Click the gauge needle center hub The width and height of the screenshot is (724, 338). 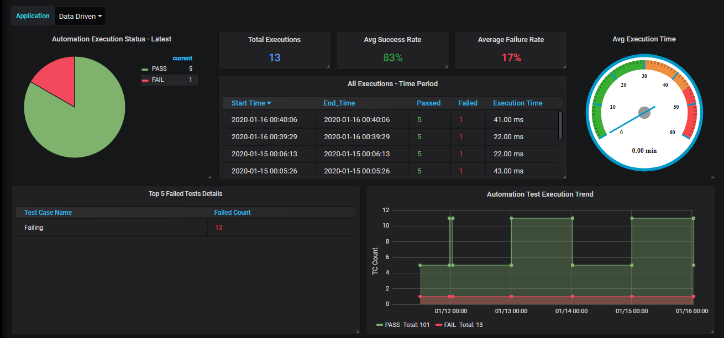pos(644,113)
